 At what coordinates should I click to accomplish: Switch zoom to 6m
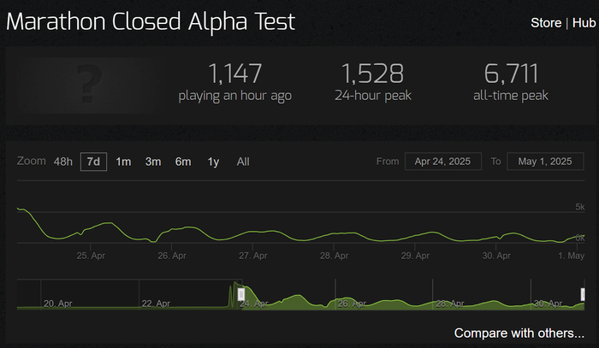tap(183, 162)
